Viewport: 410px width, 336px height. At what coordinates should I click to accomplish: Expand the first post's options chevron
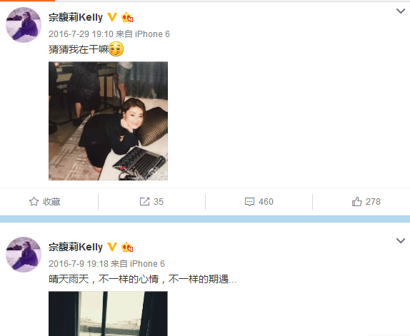coord(401,11)
